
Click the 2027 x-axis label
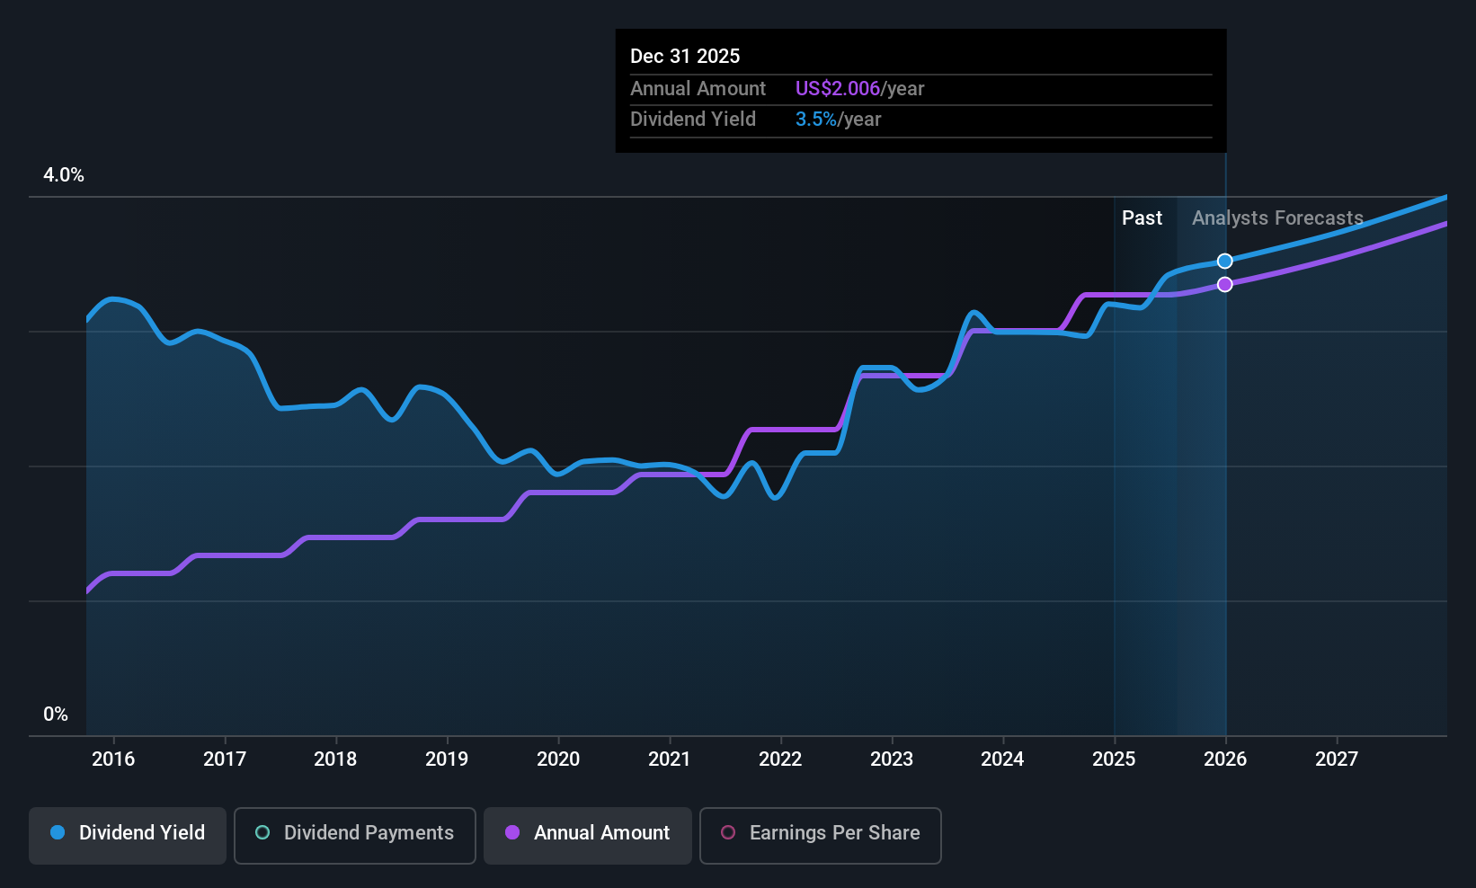[1337, 759]
